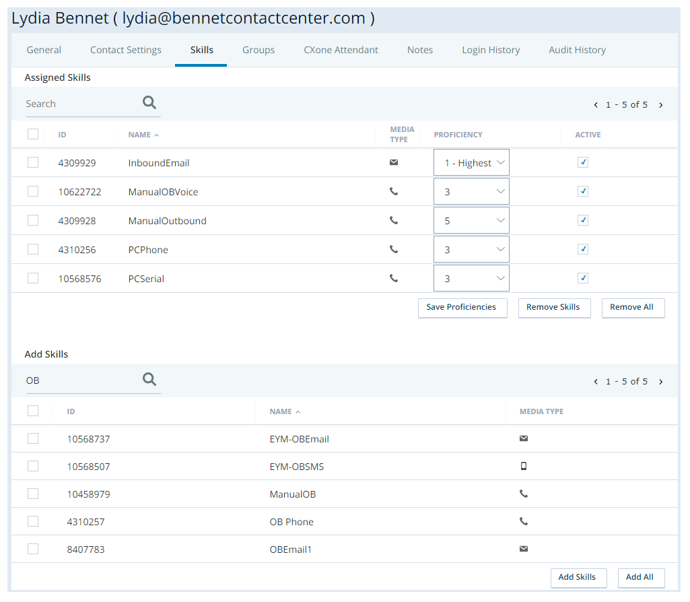
Task: Click the Remove All button
Action: coord(633,308)
